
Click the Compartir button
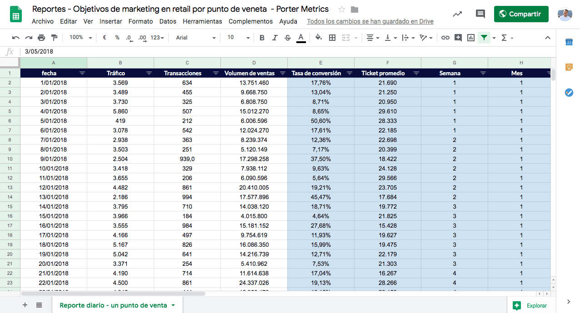[521, 14]
